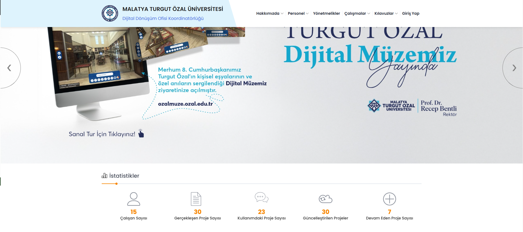Click the university logo emblem in header
523x232 pixels.
[x=110, y=13]
